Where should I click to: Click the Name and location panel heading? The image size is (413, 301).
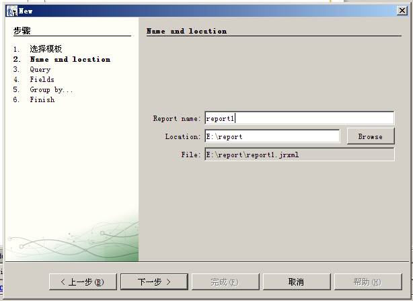186,31
